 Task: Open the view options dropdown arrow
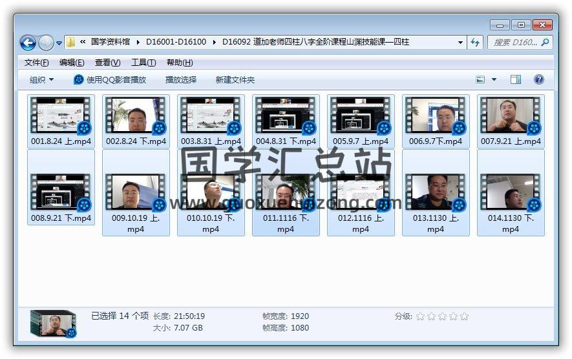pos(494,79)
